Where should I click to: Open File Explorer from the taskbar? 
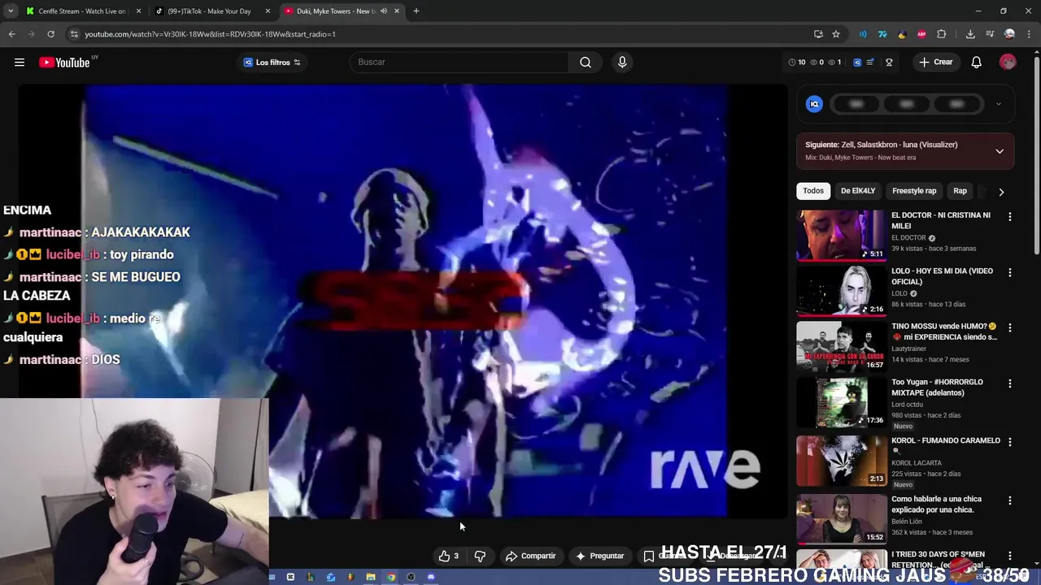(x=370, y=577)
